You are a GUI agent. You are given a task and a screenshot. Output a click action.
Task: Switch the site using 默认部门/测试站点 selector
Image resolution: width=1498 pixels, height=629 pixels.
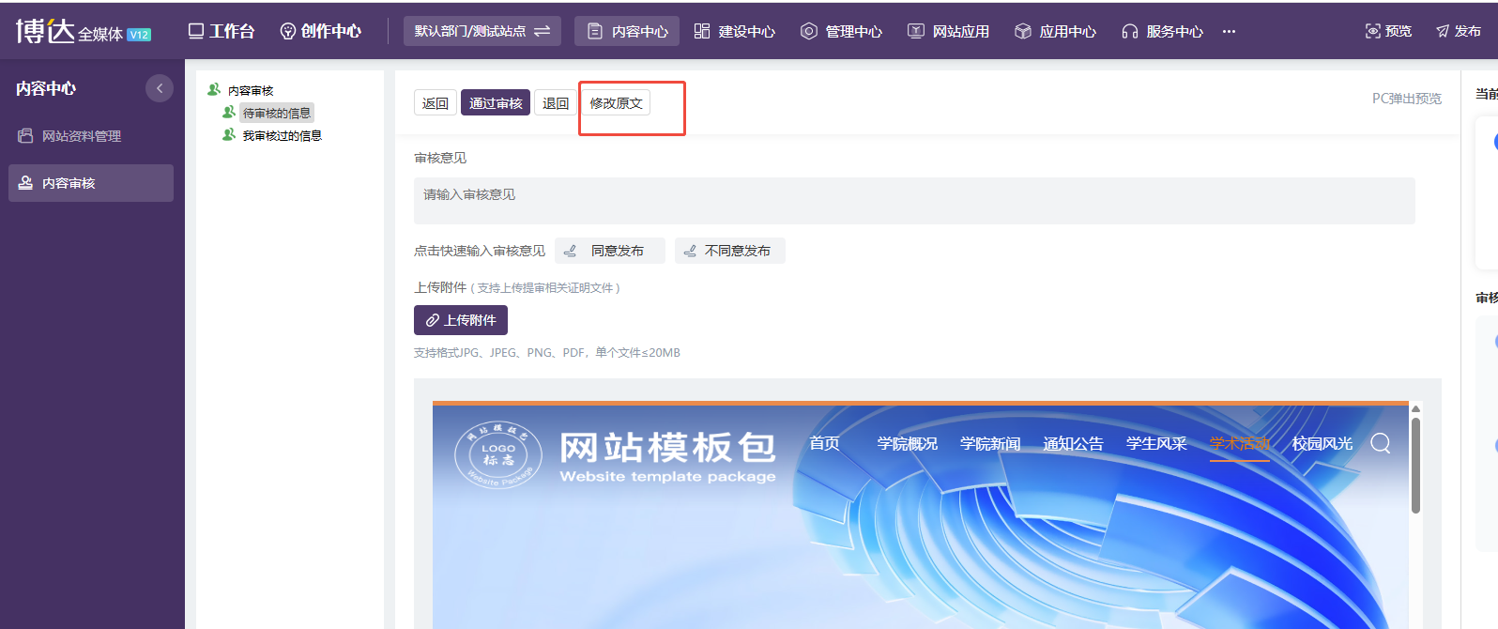[x=482, y=31]
